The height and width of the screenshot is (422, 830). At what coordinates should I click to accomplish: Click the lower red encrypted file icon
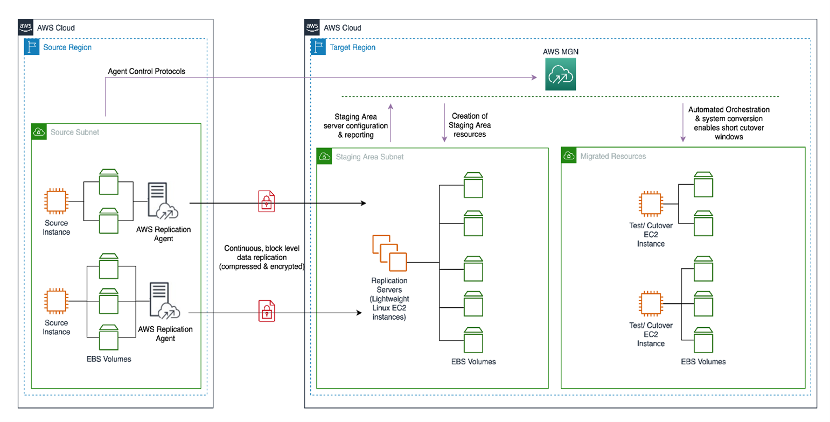[x=266, y=311]
